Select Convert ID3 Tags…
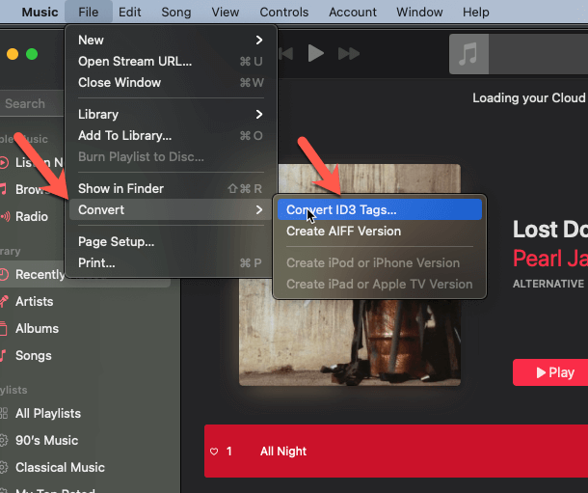The height and width of the screenshot is (493, 588). 380,209
